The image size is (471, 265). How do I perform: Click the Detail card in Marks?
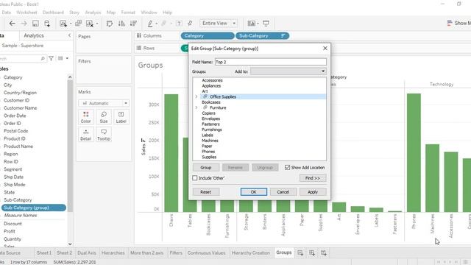point(85,135)
